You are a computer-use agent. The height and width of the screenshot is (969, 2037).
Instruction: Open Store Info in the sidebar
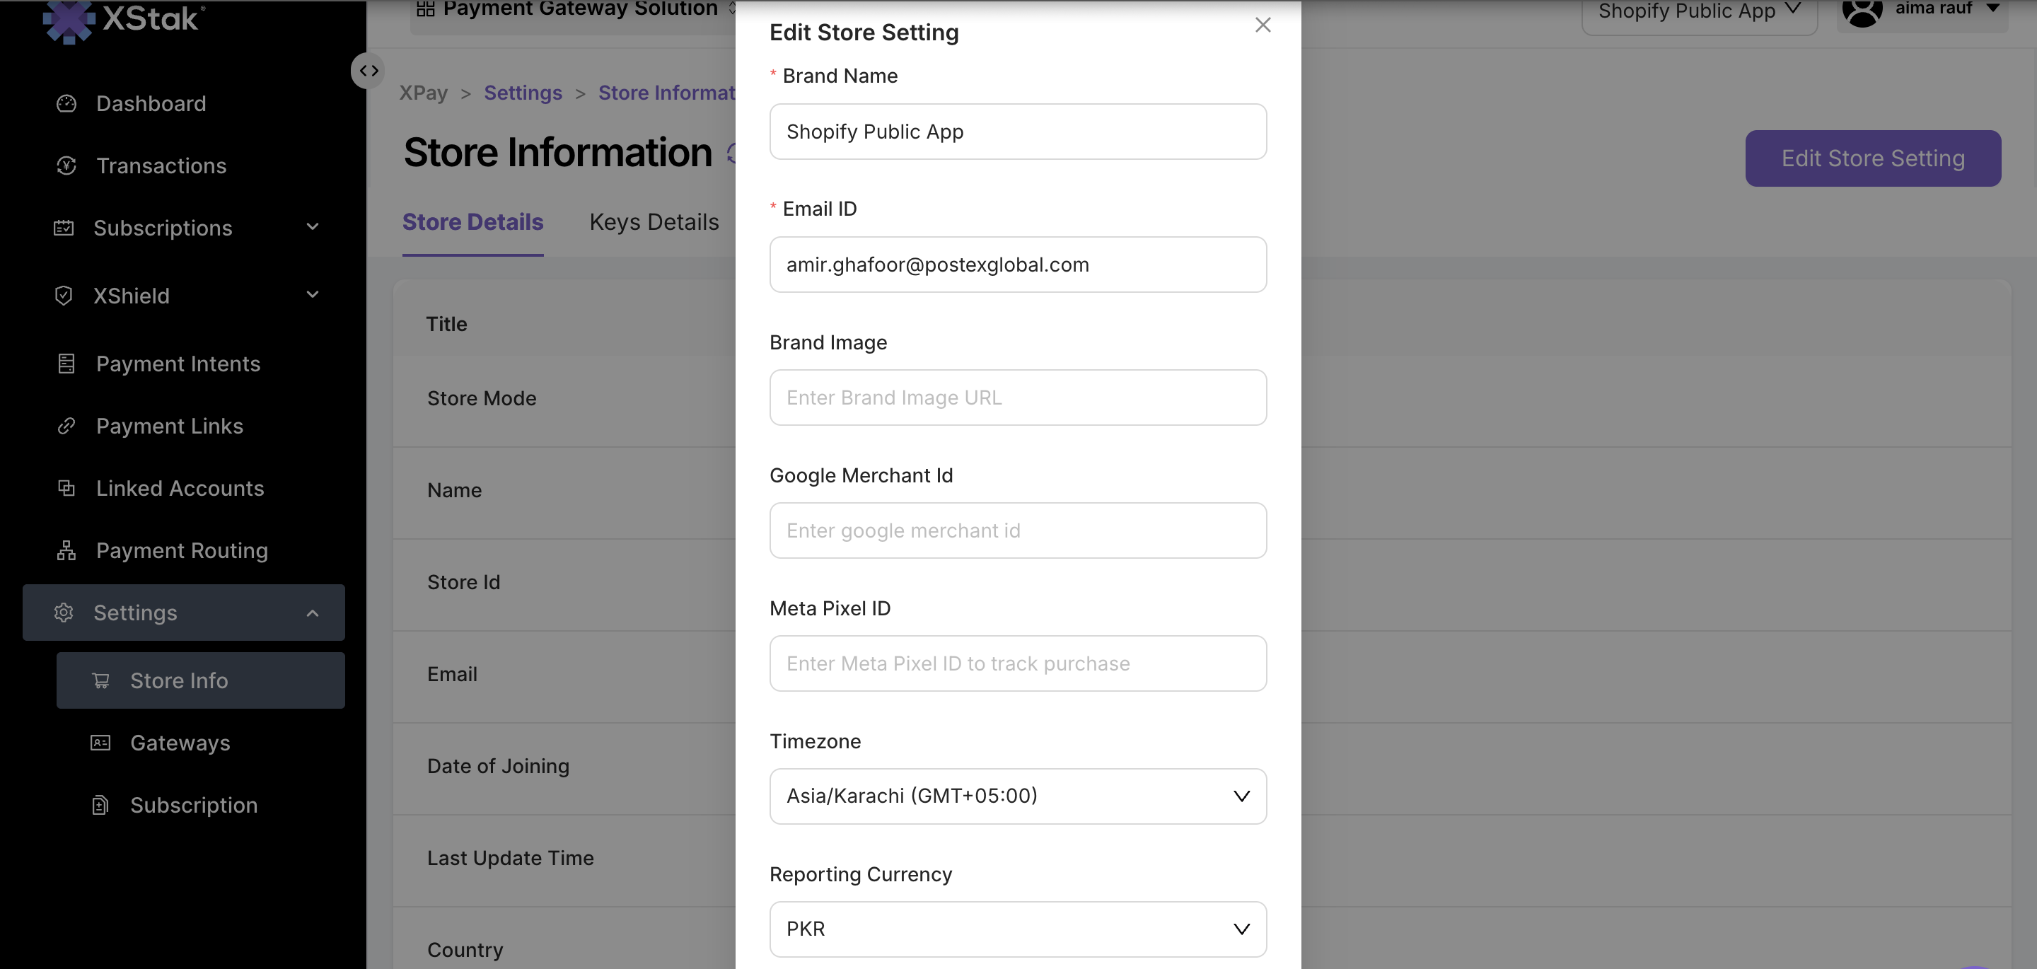click(180, 680)
